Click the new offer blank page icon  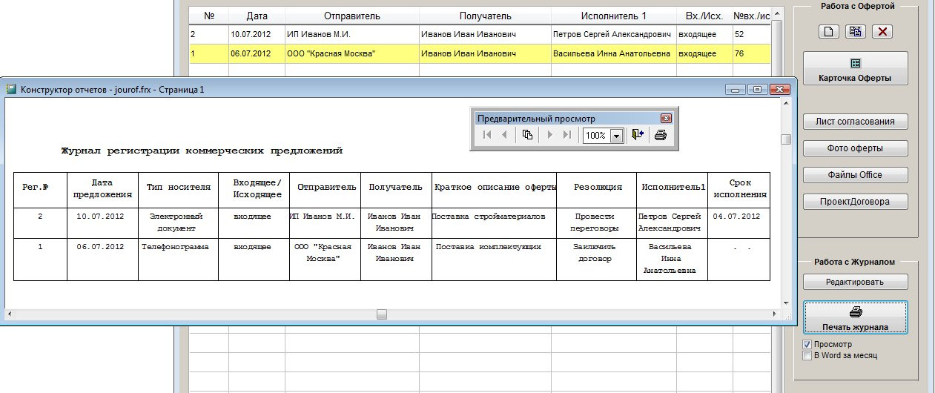(x=828, y=31)
